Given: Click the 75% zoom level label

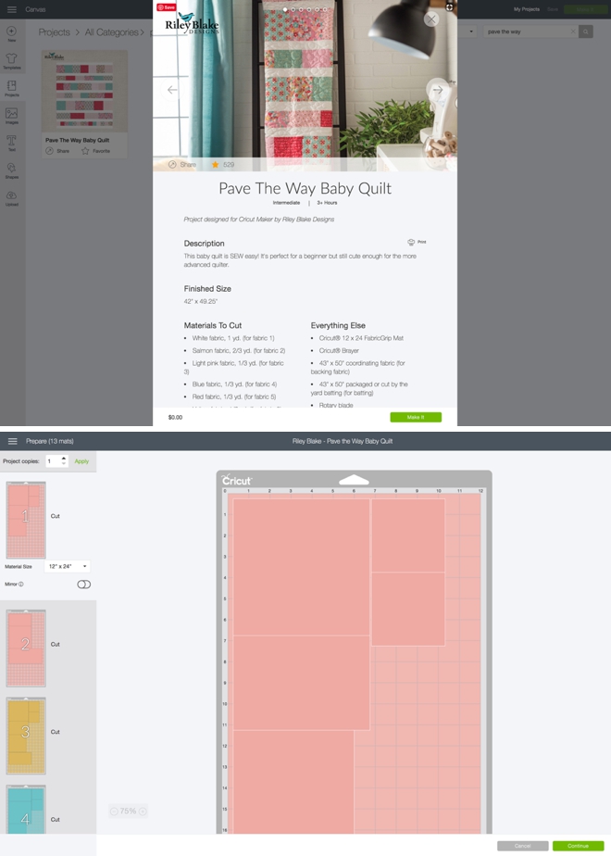Looking at the screenshot, I should pyautogui.click(x=128, y=812).
